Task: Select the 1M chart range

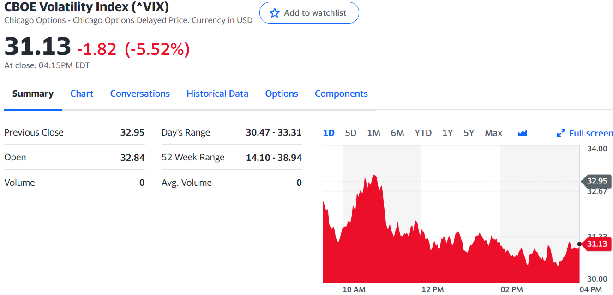Action: (x=373, y=133)
